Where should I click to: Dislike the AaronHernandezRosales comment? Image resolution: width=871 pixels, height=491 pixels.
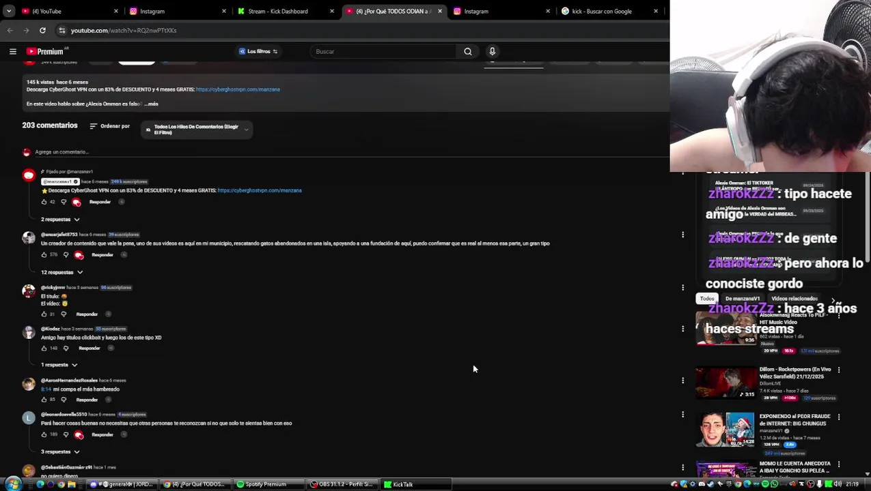click(64, 400)
